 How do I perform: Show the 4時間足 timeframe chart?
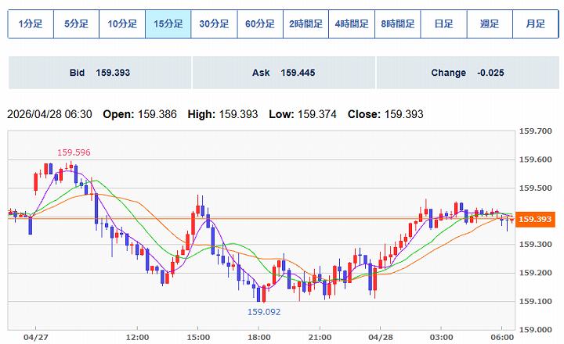(x=351, y=24)
